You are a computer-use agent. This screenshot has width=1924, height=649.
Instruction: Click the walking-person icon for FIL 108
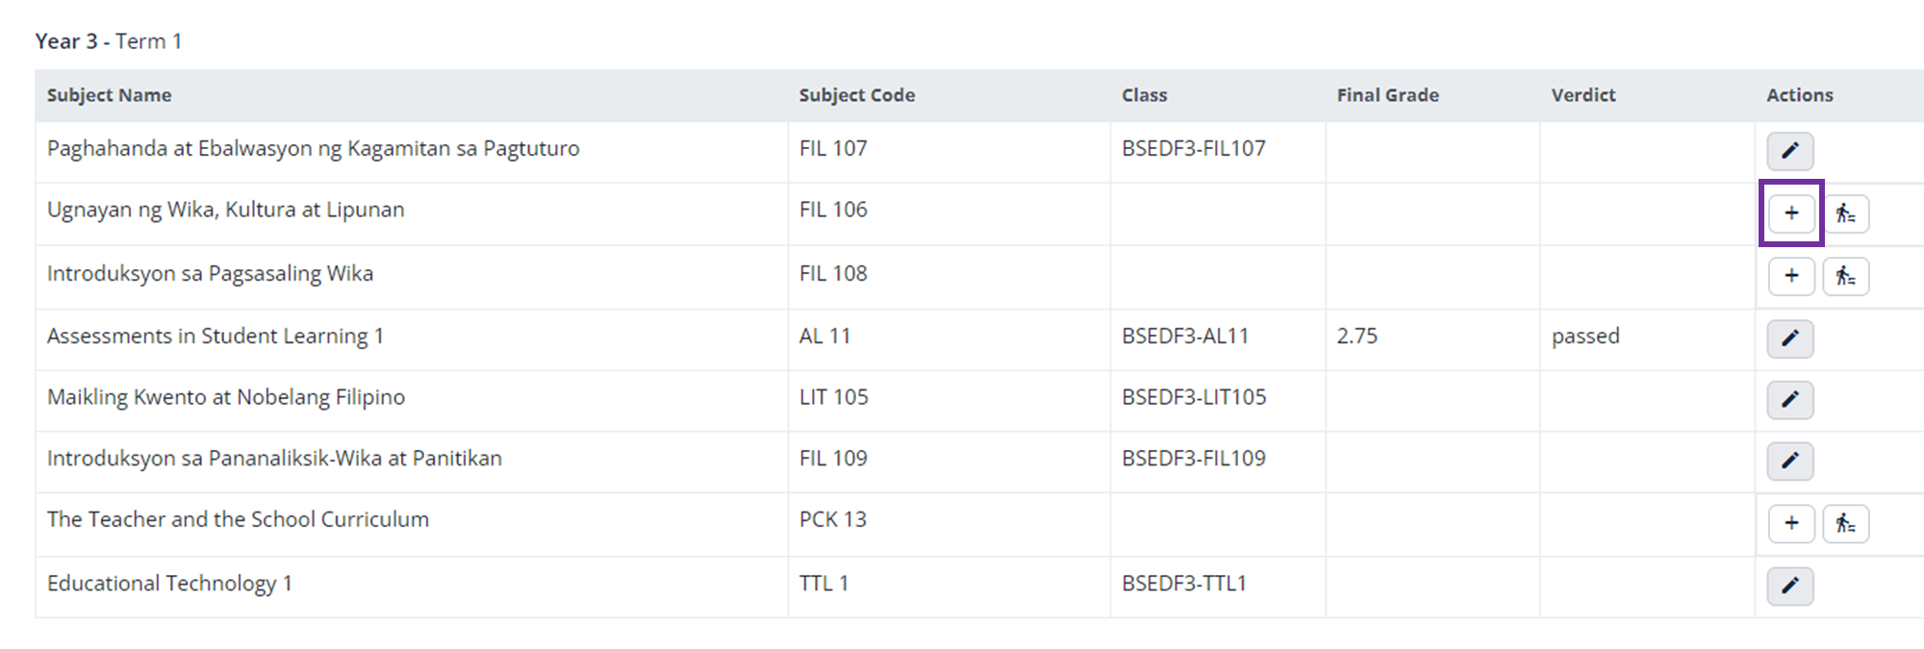pos(1845,277)
